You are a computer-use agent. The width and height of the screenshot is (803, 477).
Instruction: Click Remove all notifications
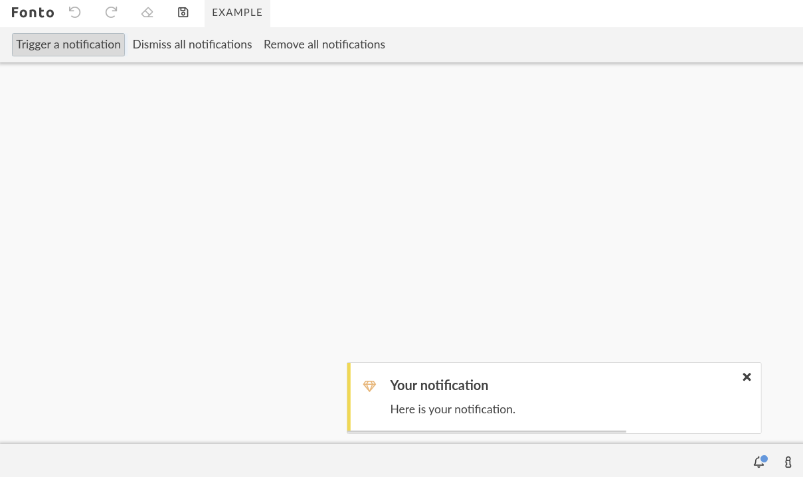tap(324, 44)
